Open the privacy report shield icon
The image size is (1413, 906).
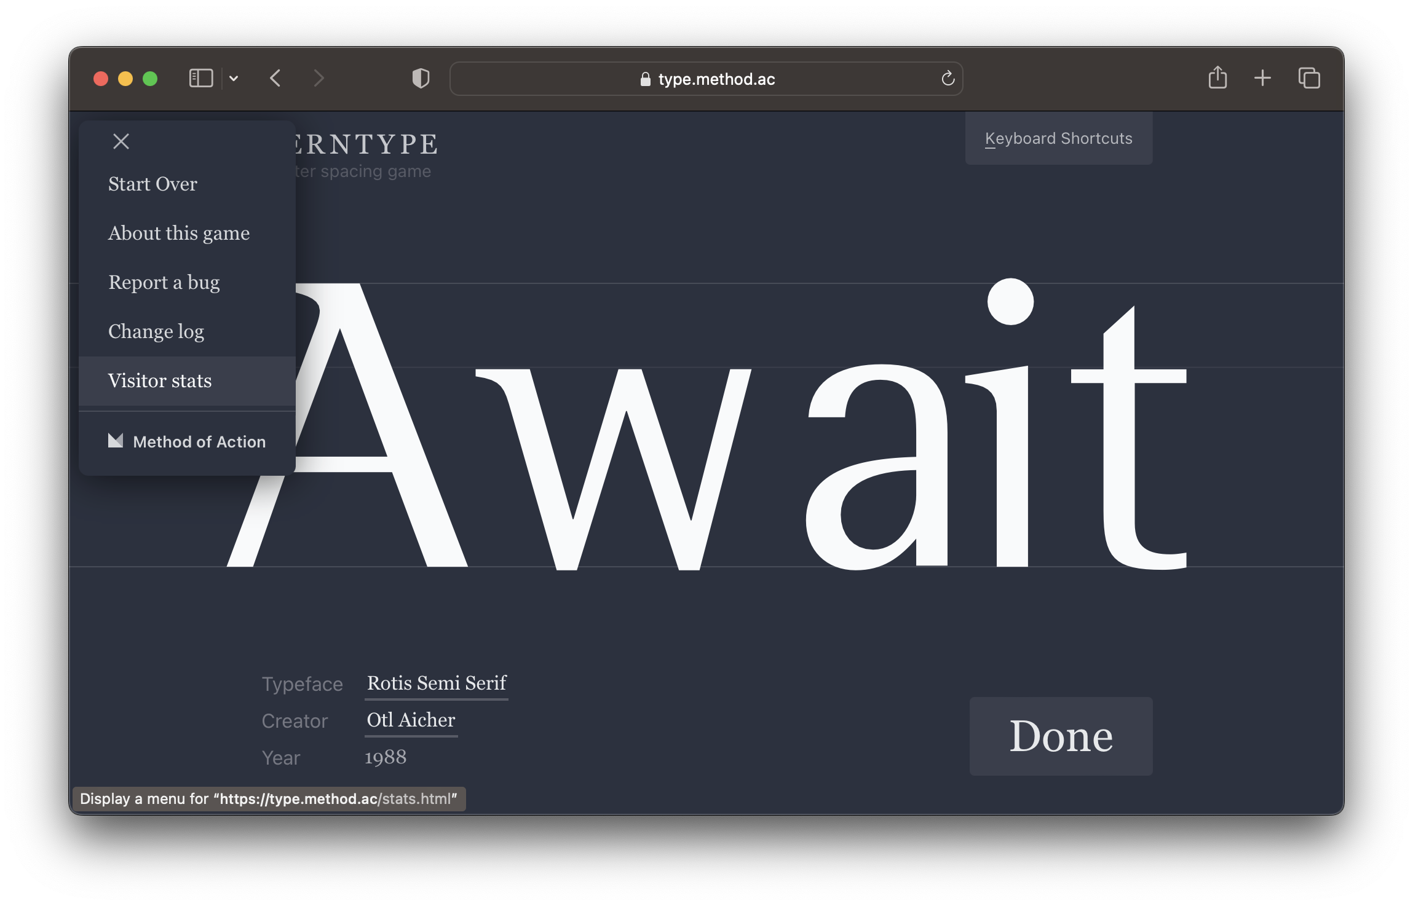421,78
